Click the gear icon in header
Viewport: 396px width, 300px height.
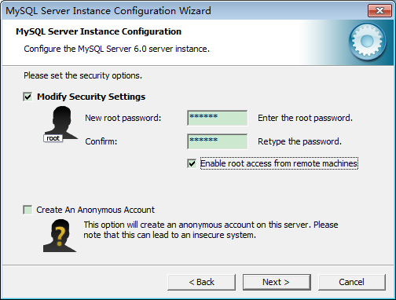[367, 41]
